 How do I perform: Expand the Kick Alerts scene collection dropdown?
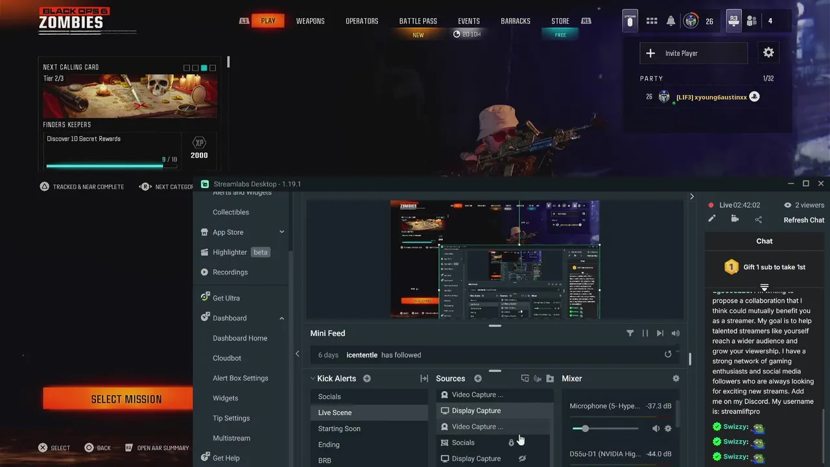coord(313,378)
